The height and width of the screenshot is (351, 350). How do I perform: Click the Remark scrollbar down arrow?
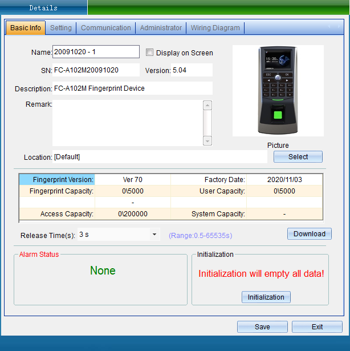(x=207, y=141)
